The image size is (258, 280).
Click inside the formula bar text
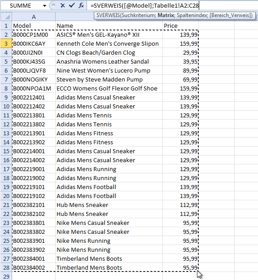click(x=144, y=5)
